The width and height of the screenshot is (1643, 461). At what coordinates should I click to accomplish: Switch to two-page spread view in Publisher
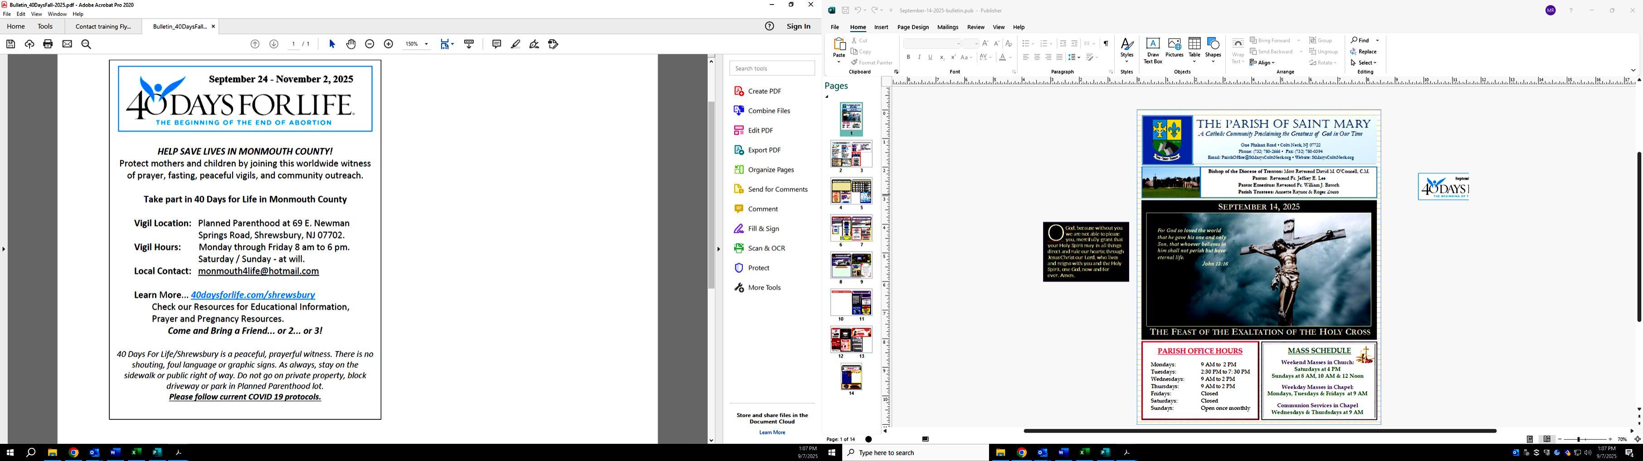(x=1547, y=439)
